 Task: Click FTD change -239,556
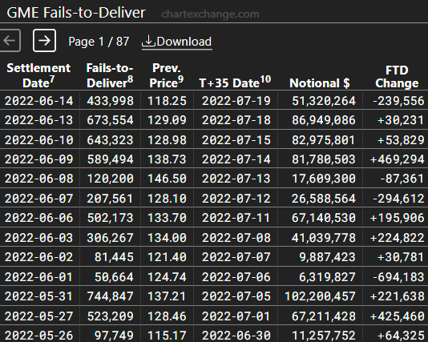[x=398, y=101]
